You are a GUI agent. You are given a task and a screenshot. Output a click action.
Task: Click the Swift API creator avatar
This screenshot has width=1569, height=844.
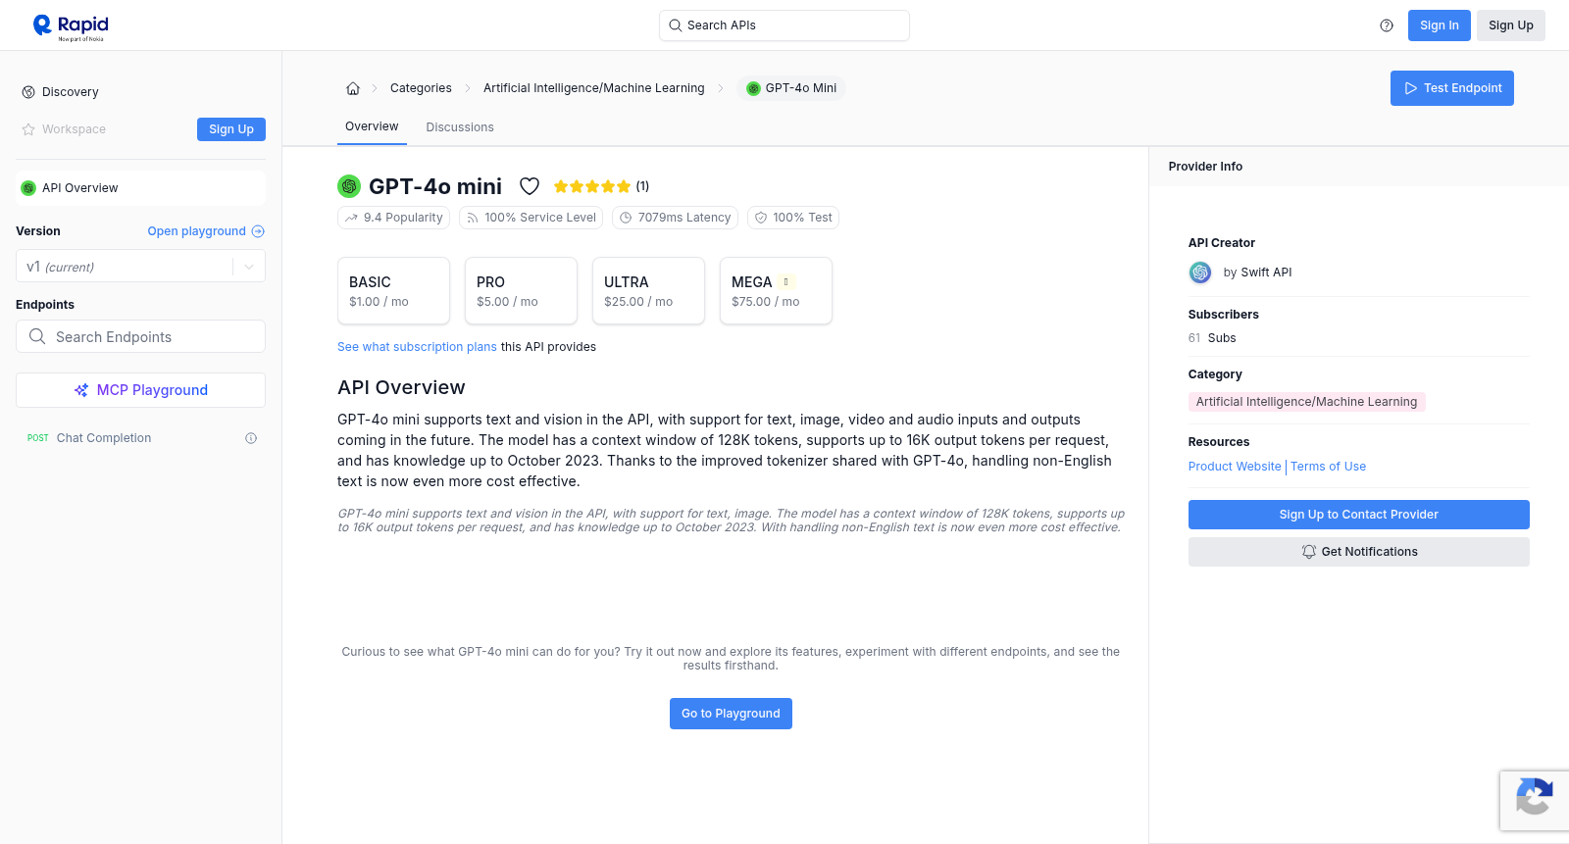(x=1200, y=273)
